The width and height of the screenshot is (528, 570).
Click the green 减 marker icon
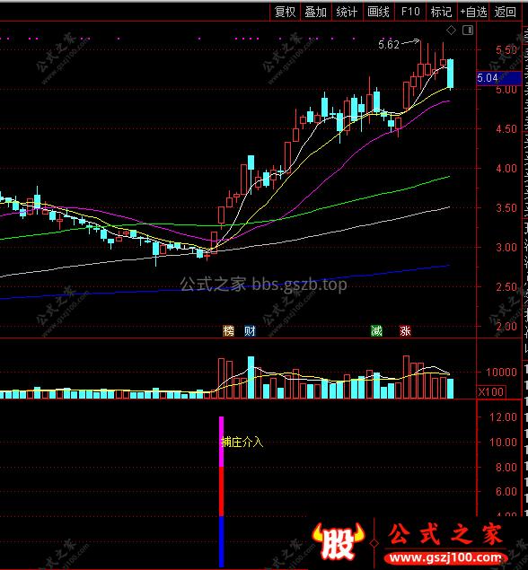click(x=376, y=331)
